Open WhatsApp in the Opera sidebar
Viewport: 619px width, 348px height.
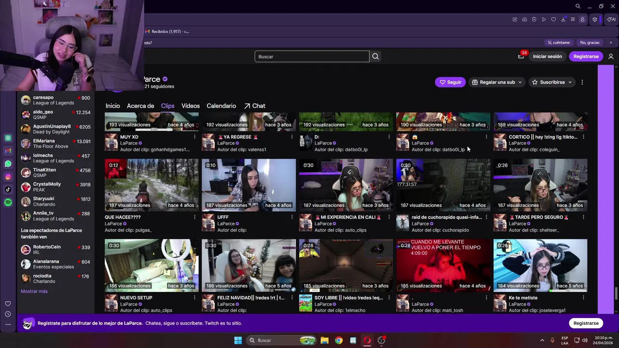point(8,164)
